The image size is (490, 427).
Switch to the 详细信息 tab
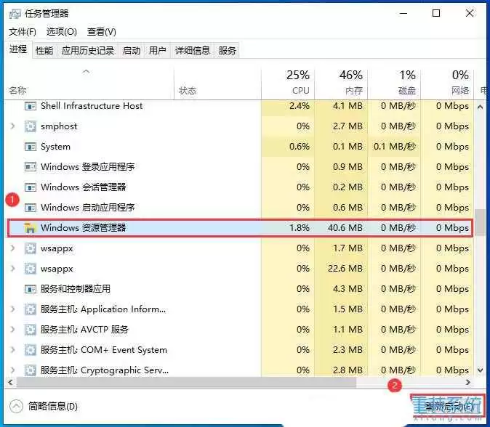coord(192,50)
